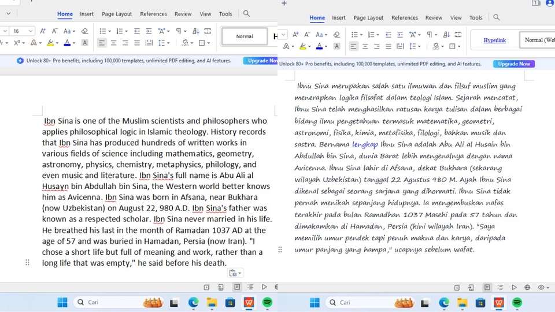
Task: Play slideshow icon in right window status bar
Action: pyautogui.click(x=514, y=287)
